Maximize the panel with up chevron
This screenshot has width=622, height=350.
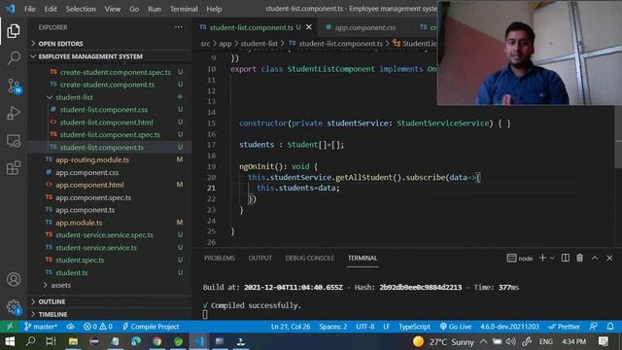pos(595,258)
